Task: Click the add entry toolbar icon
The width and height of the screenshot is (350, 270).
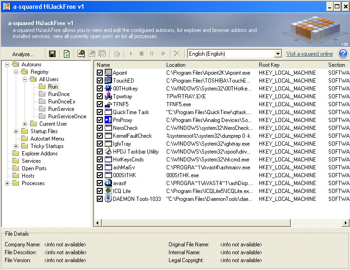Action: [x=81, y=54]
